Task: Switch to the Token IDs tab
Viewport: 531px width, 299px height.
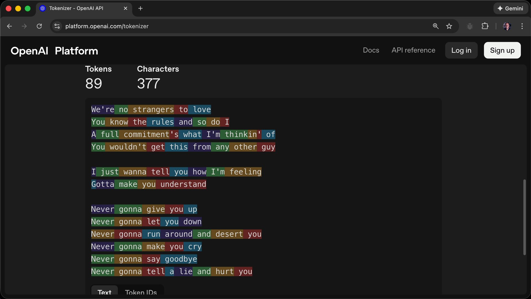Action: [x=141, y=292]
